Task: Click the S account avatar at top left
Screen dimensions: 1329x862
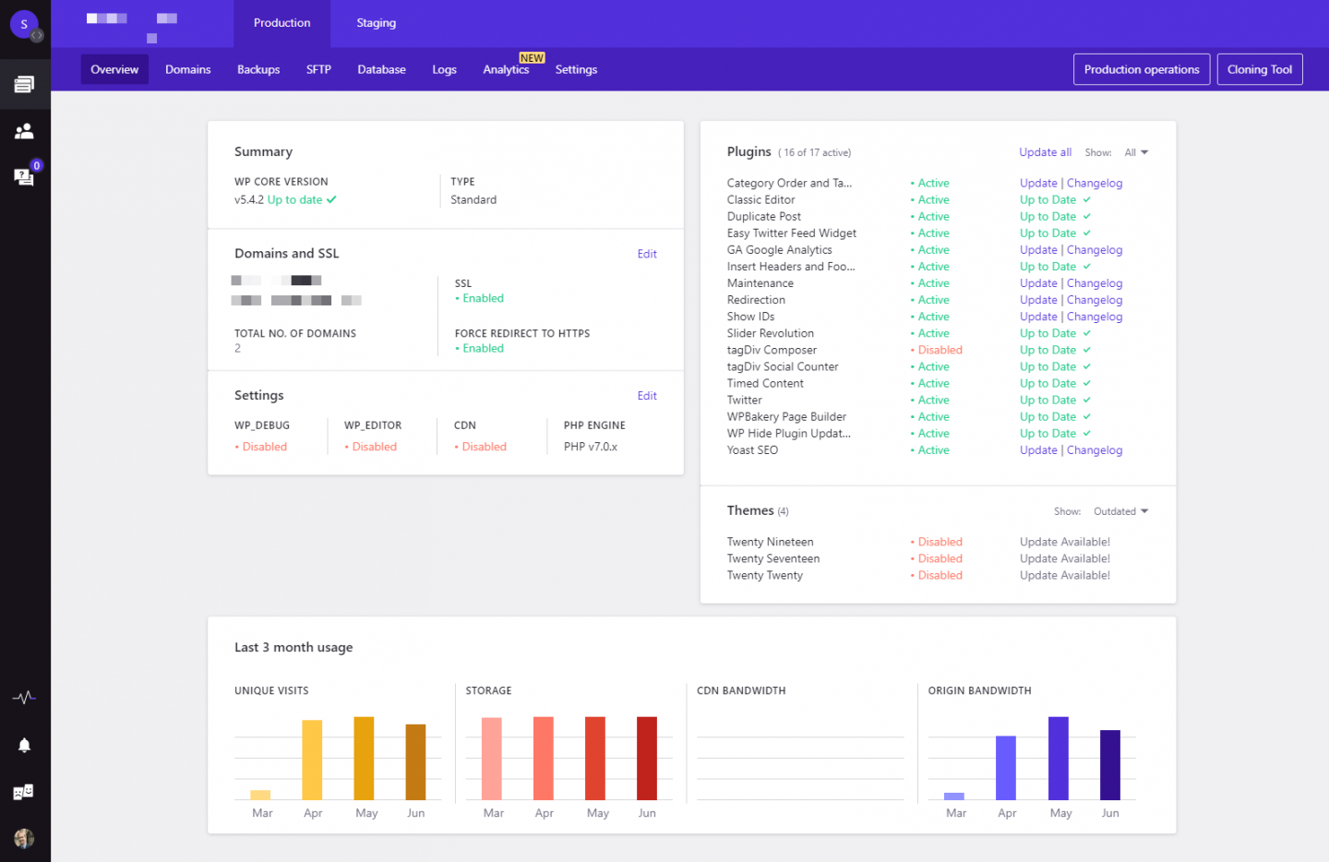Action: click(24, 24)
